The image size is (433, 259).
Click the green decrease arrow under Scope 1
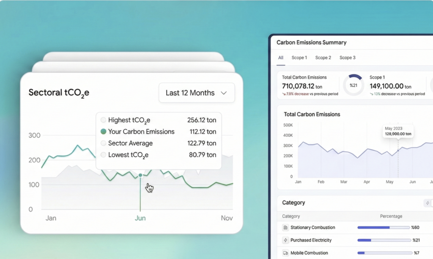[371, 94]
